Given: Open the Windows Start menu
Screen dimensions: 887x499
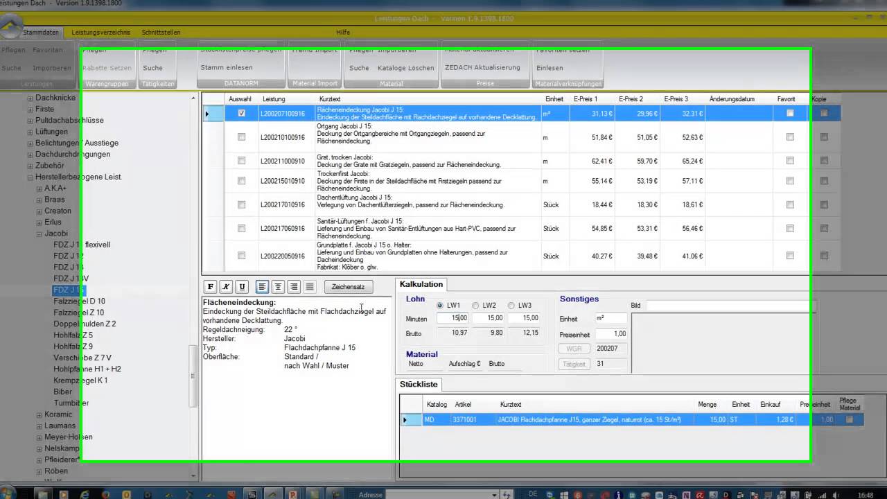Looking at the screenshot, I should [9, 494].
